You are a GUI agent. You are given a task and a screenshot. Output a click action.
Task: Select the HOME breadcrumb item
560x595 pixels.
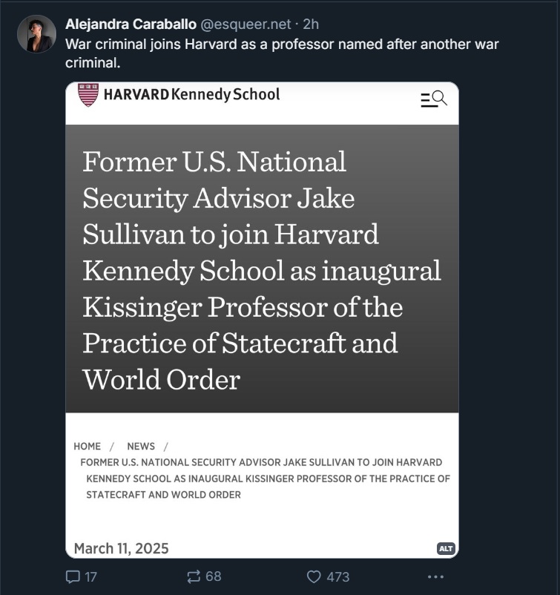87,446
